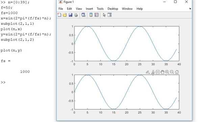Image resolution: width=201 pixels, height=122 pixels.
Task: Toggle the Insert Legend icon
Action: coord(96,15)
